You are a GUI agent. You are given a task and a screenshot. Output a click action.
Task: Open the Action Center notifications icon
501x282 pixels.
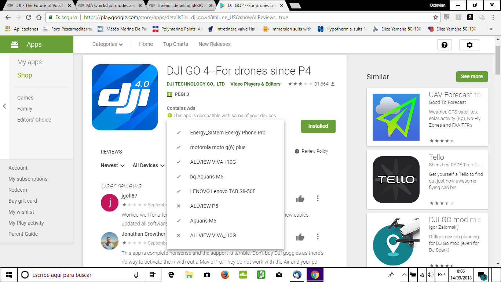click(482, 275)
